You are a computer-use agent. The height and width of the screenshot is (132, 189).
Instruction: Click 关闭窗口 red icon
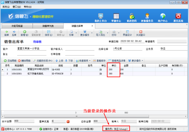point(141,32)
